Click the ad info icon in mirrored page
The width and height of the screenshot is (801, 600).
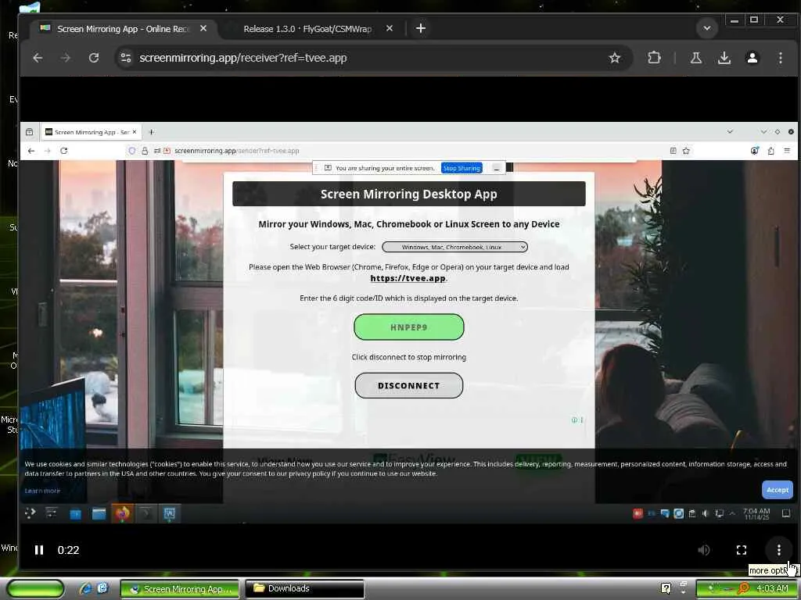pos(574,420)
